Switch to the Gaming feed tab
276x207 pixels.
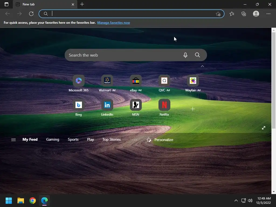53,139
